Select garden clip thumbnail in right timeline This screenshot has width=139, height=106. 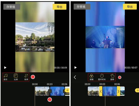94,91
